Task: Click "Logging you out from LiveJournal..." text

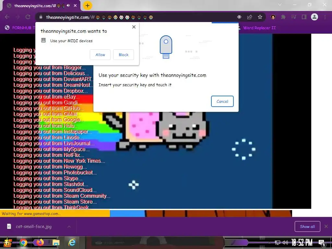Action: [54, 144]
